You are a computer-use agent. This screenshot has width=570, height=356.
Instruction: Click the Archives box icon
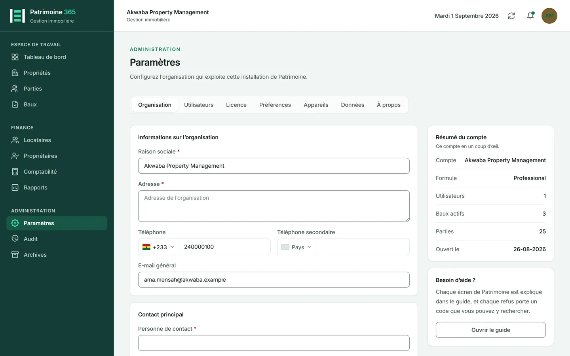15,255
